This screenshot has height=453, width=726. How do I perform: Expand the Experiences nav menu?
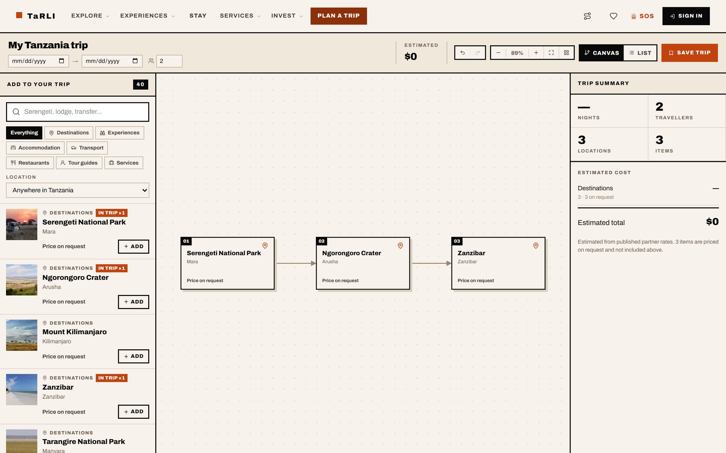[x=147, y=16]
